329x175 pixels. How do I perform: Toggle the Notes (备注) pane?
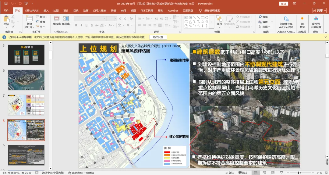coord(230,173)
